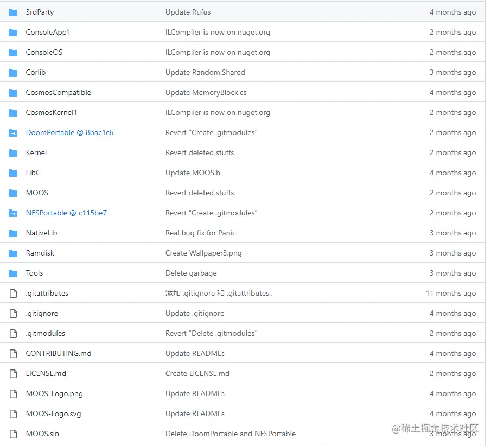This screenshot has height=446, width=491.
Task: View the 'Real bug fix for Panic' commit
Action: click(200, 233)
